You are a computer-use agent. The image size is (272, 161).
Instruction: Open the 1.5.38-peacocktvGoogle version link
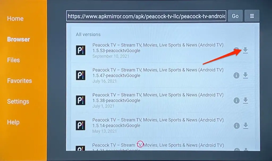coord(116,101)
